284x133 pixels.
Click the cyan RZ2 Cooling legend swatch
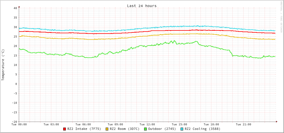point(182,129)
